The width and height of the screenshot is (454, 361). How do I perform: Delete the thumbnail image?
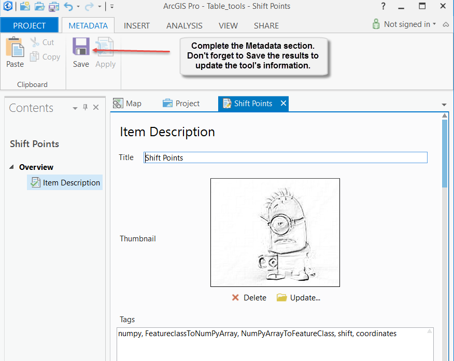pos(249,298)
